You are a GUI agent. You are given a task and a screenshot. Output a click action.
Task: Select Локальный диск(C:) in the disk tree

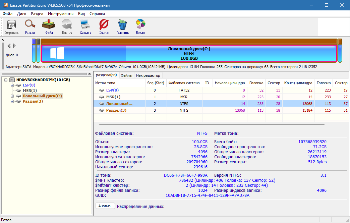click(x=42, y=96)
